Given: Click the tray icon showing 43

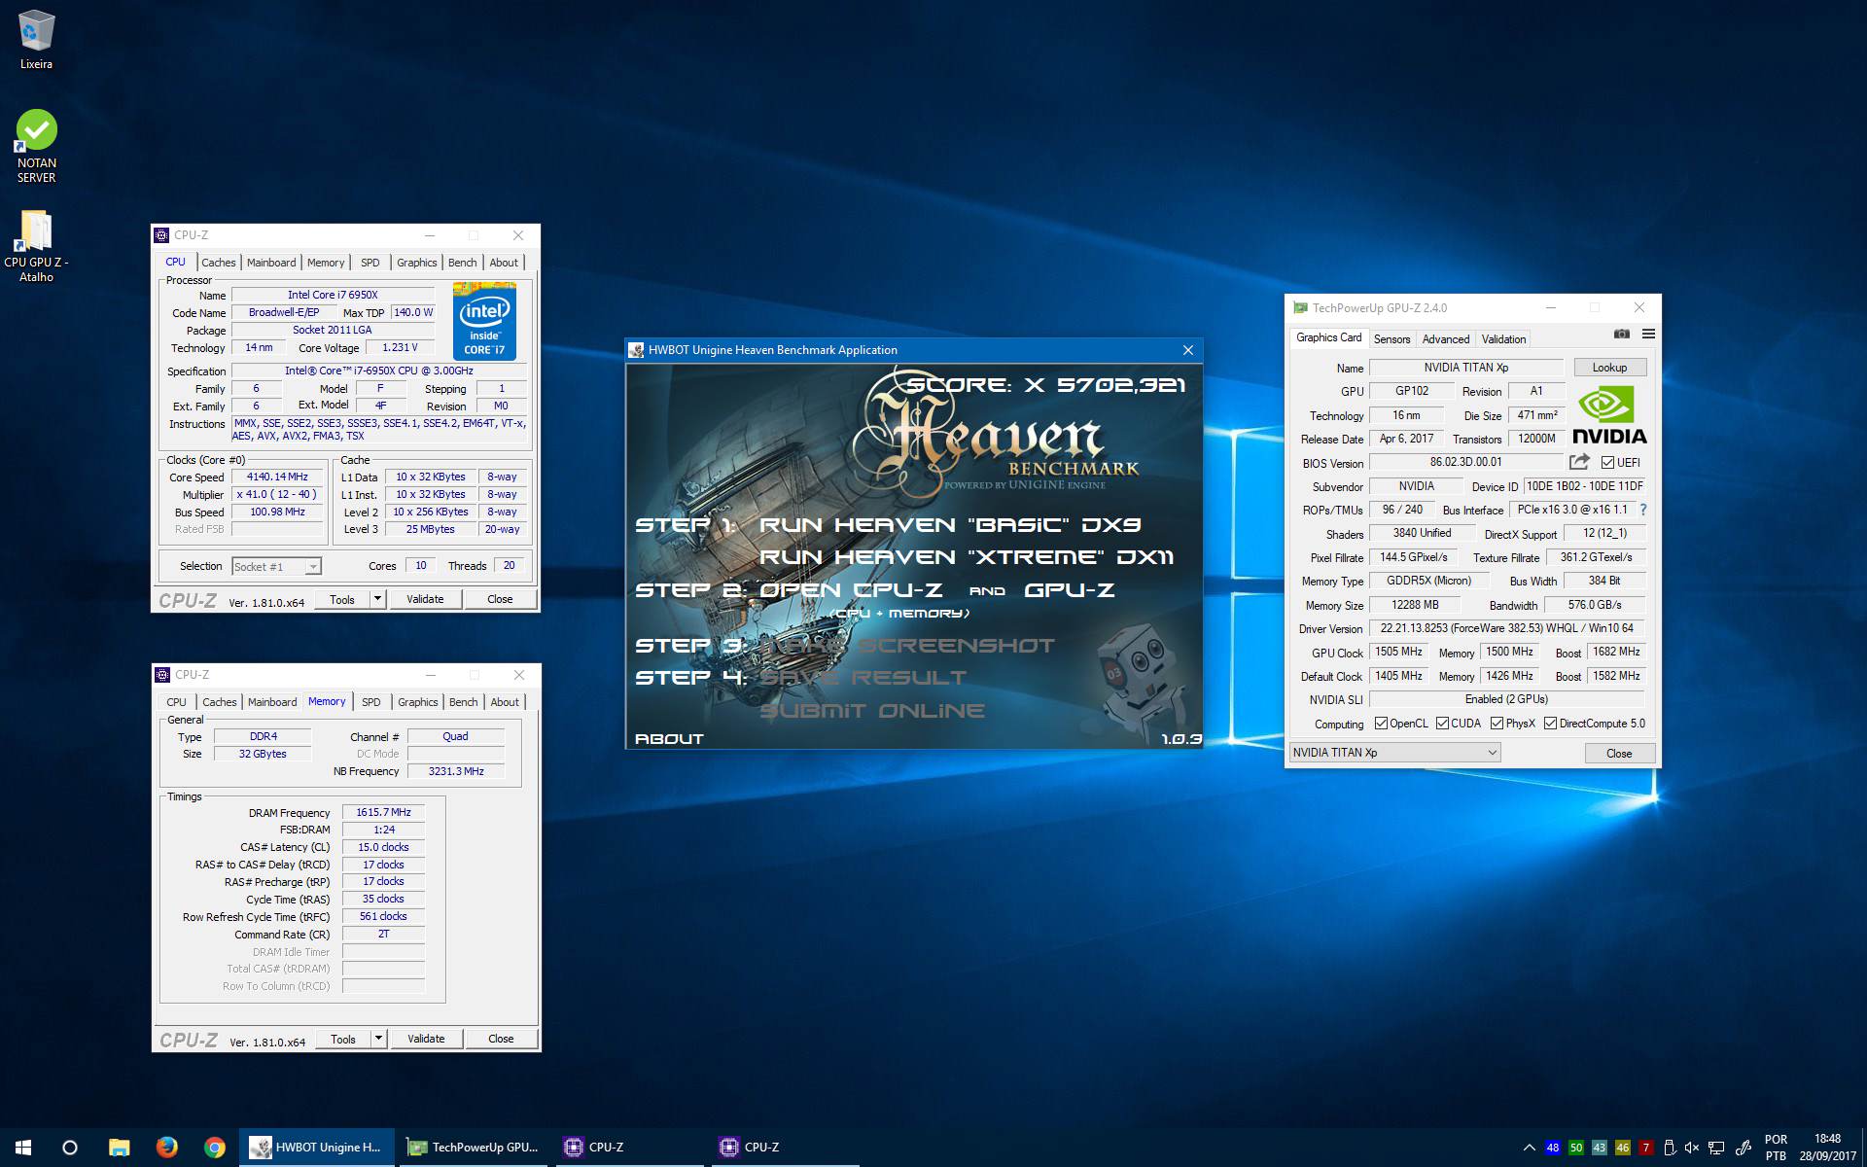Looking at the screenshot, I should (x=1600, y=1148).
